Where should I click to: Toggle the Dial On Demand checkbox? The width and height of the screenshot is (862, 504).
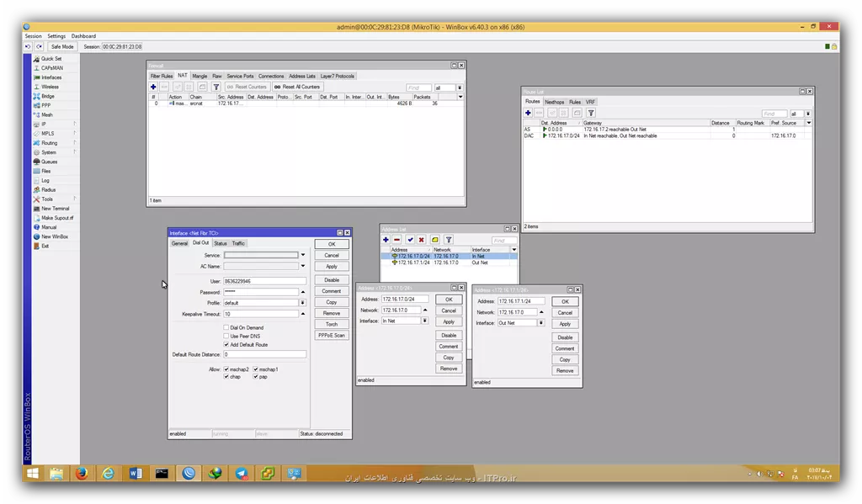(x=226, y=327)
